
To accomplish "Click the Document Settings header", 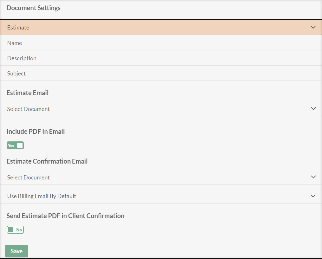I will click(x=33, y=8).
